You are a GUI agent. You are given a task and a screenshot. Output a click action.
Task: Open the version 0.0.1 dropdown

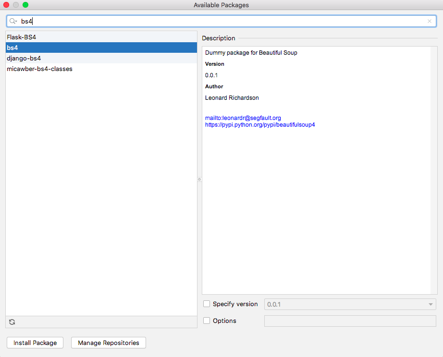(350, 304)
